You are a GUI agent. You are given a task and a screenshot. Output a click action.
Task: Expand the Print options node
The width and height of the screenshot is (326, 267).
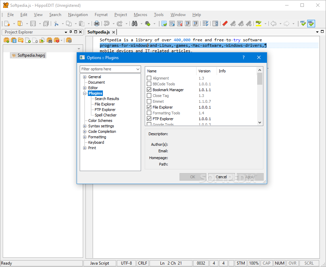click(84, 148)
